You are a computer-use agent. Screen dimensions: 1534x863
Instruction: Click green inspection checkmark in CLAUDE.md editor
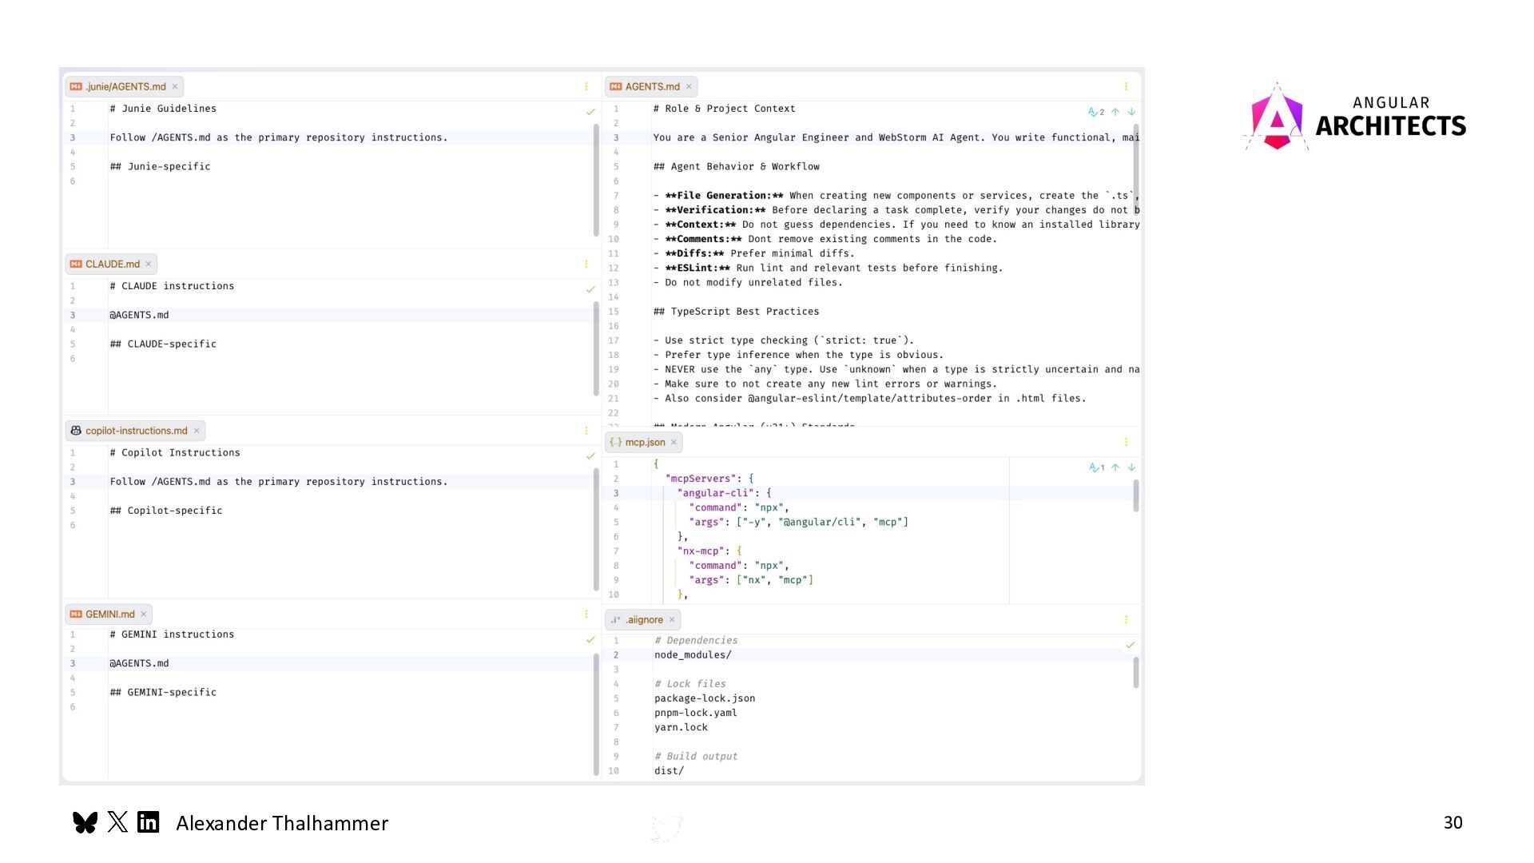coord(590,289)
